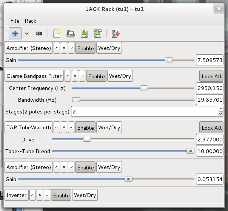228x211 pixels.
Task: Click the blue plus Add plugin button
Action: 15,34
